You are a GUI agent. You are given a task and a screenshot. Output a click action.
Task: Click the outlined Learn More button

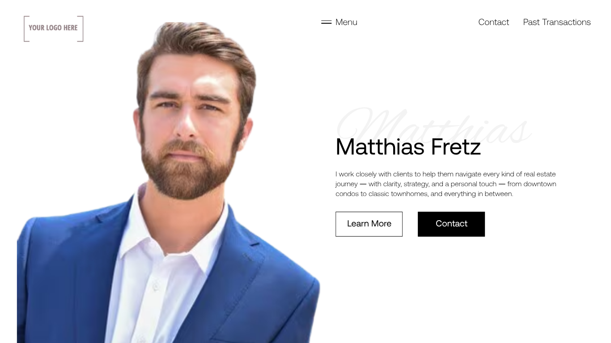369,224
